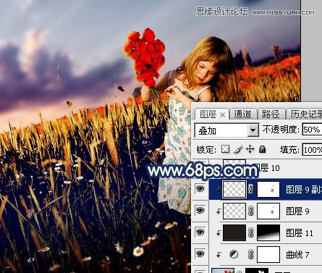Viewport: 322px width, 273px height.
Task: Switch to the 通道 tab
Action: pos(242,114)
